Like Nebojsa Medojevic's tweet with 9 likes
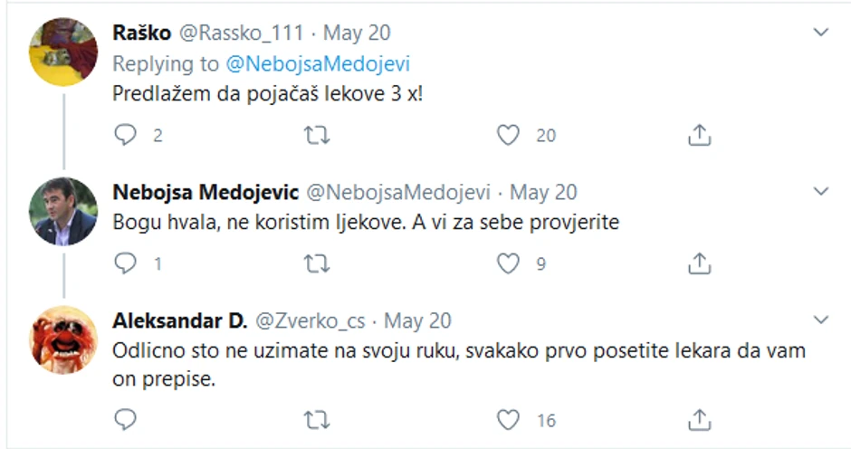Image resolution: width=851 pixels, height=449 pixels. coord(509,263)
